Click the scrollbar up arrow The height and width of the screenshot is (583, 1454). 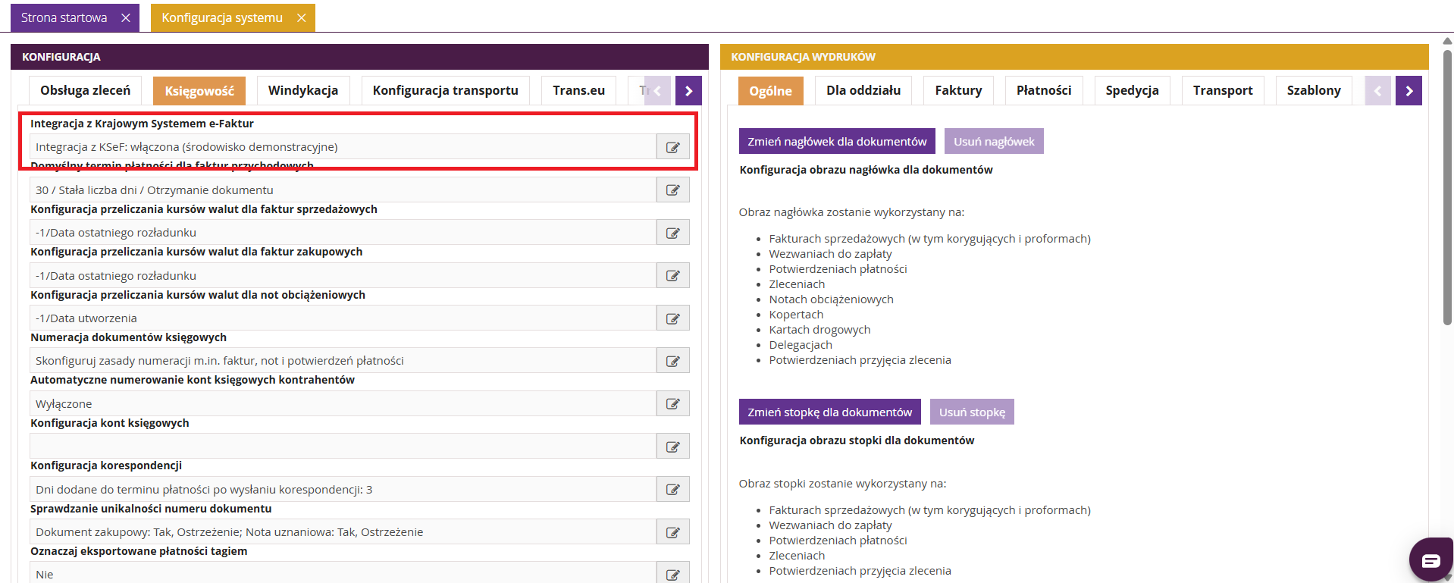tap(1447, 39)
